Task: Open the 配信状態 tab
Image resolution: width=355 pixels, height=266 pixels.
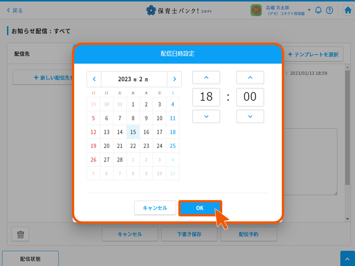Action: [30, 259]
